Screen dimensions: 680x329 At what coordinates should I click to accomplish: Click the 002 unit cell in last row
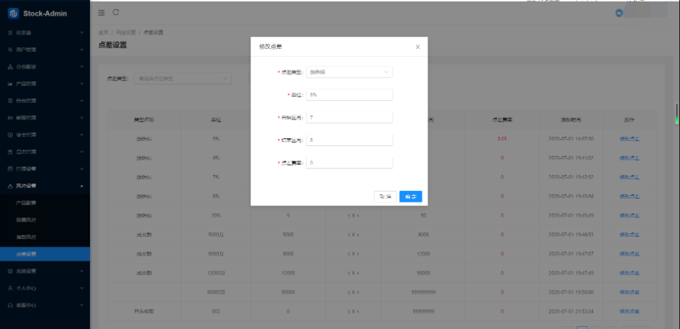tap(217, 311)
